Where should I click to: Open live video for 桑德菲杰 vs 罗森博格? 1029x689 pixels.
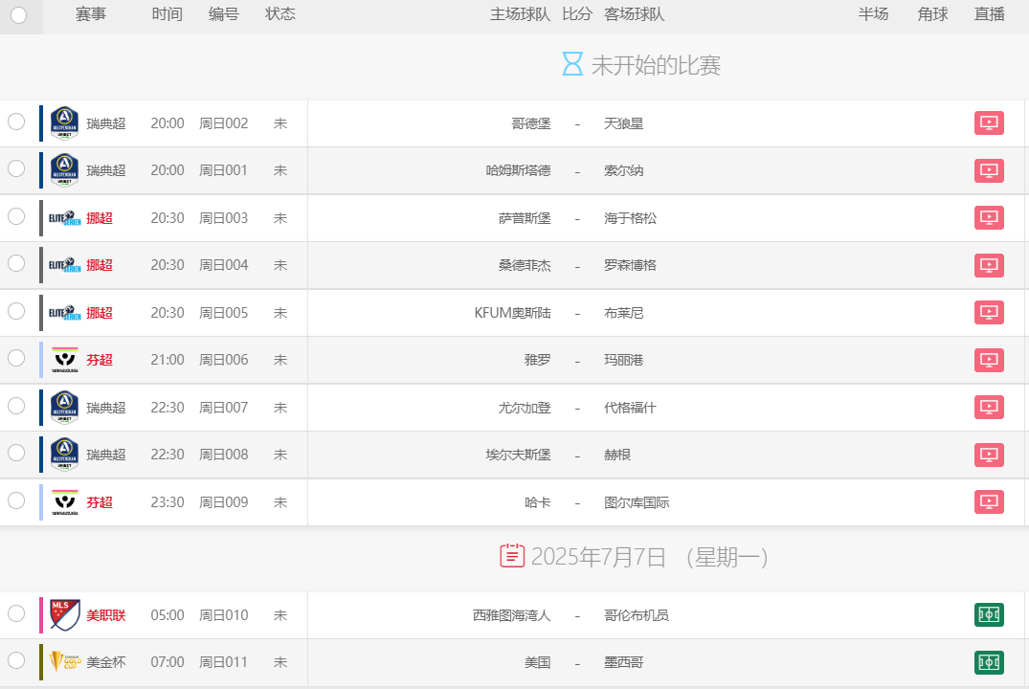[x=989, y=265]
